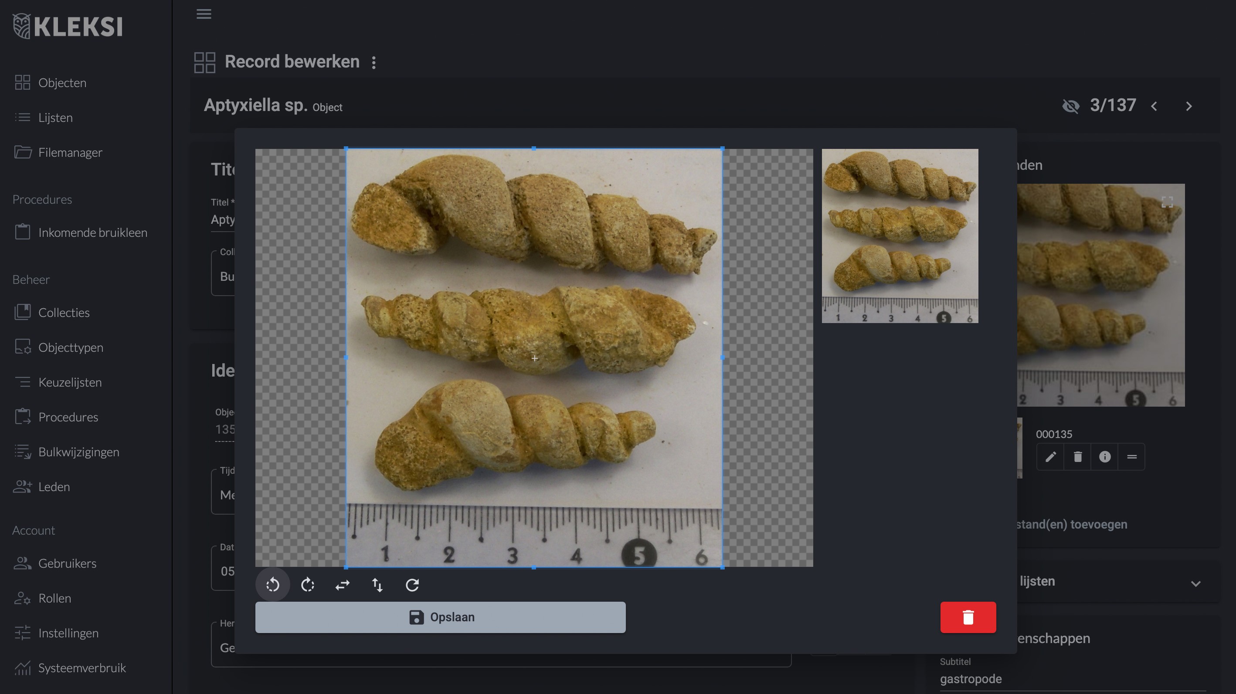Click the info icon for image 000135
Image resolution: width=1236 pixels, height=694 pixels.
click(x=1104, y=456)
